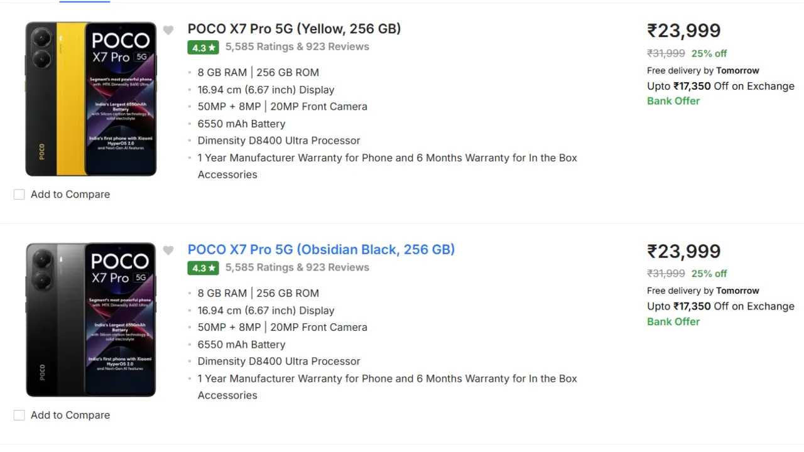
Task: Tick Add to Compare for Obsidian Black POCO X7 Pro
Action: [19, 415]
